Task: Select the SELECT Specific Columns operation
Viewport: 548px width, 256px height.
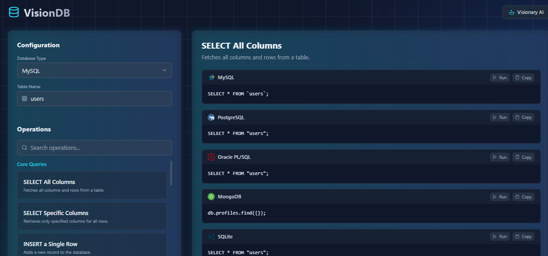Action: 92,216
